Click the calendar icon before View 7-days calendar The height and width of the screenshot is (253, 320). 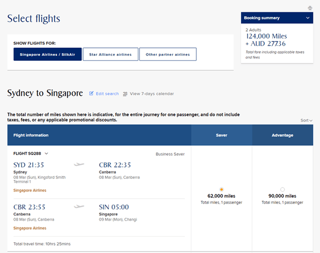tap(126, 93)
